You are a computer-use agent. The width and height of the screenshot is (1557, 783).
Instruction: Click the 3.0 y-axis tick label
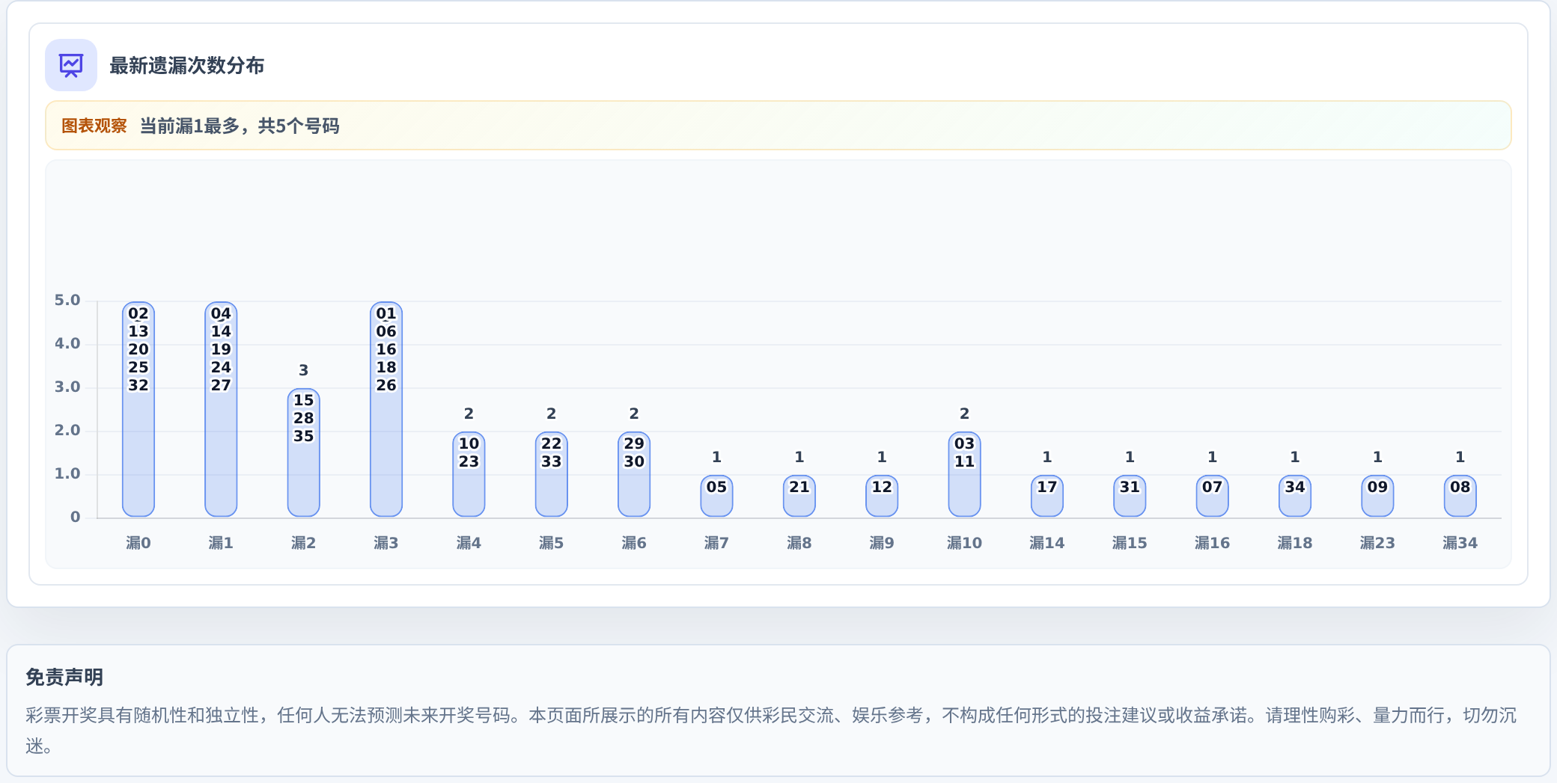click(x=67, y=387)
